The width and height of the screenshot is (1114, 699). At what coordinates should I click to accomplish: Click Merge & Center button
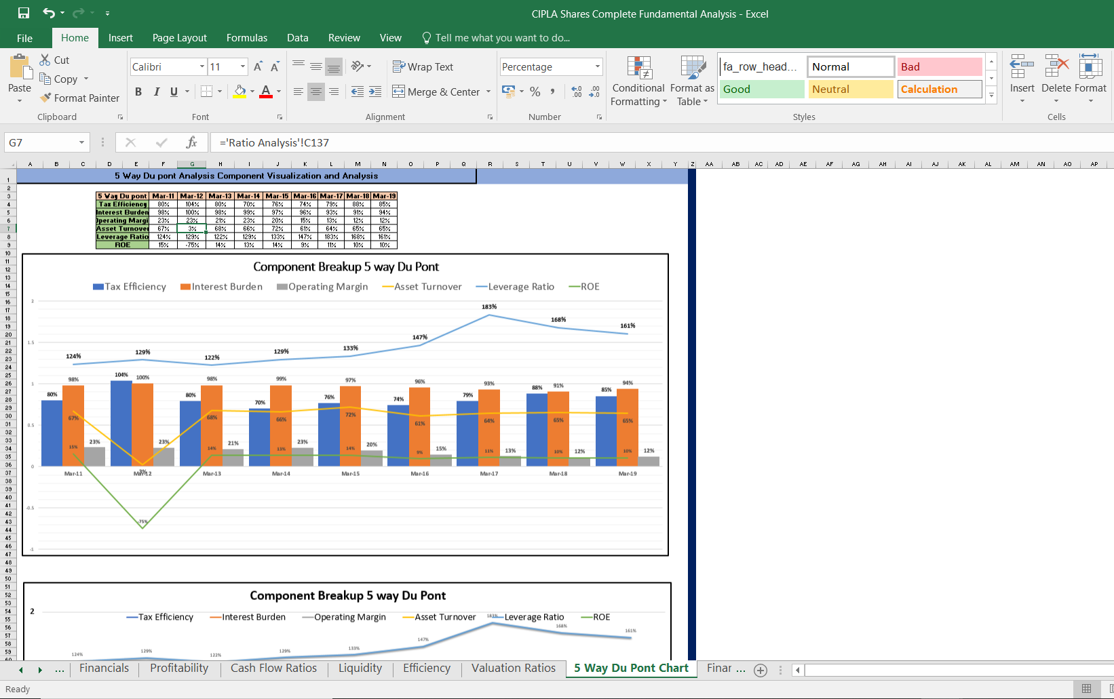(x=436, y=92)
